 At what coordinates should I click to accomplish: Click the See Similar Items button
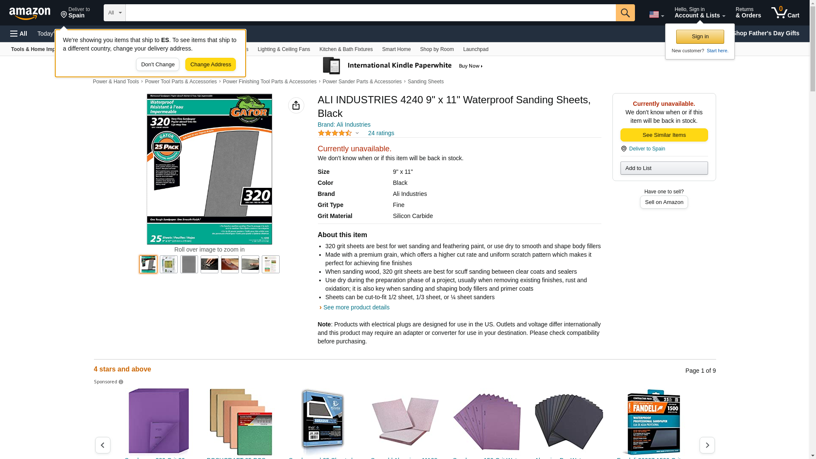(x=664, y=135)
